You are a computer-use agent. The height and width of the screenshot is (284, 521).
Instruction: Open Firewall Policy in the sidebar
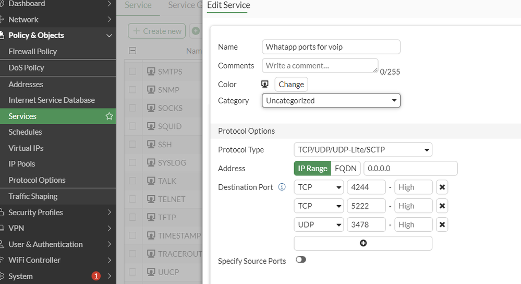(x=33, y=52)
